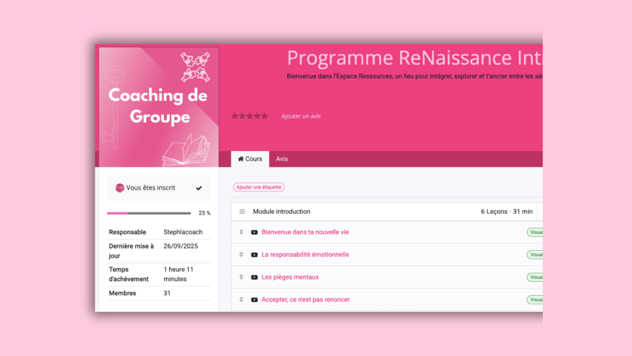Screen dimensions: 632x356
Task: Click video icon beside Les pièges mentaux
Action: [x=254, y=277]
